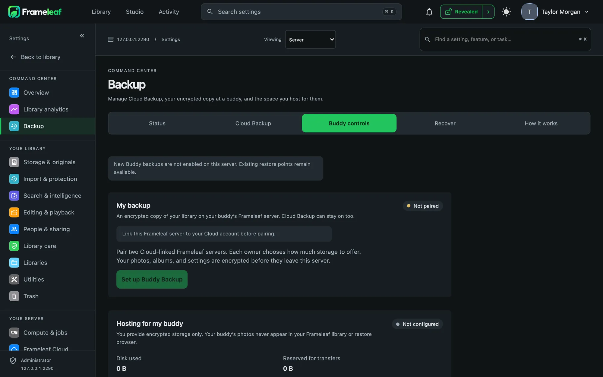Image resolution: width=603 pixels, height=377 pixels.
Task: Toggle the Revealed privacy button
Action: [x=461, y=12]
